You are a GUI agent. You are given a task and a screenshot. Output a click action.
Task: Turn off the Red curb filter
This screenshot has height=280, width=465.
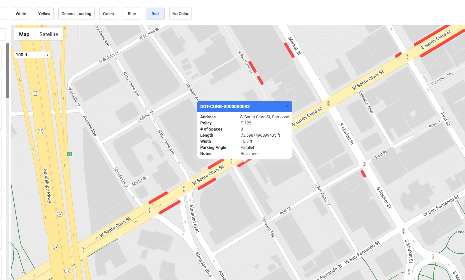click(x=155, y=14)
